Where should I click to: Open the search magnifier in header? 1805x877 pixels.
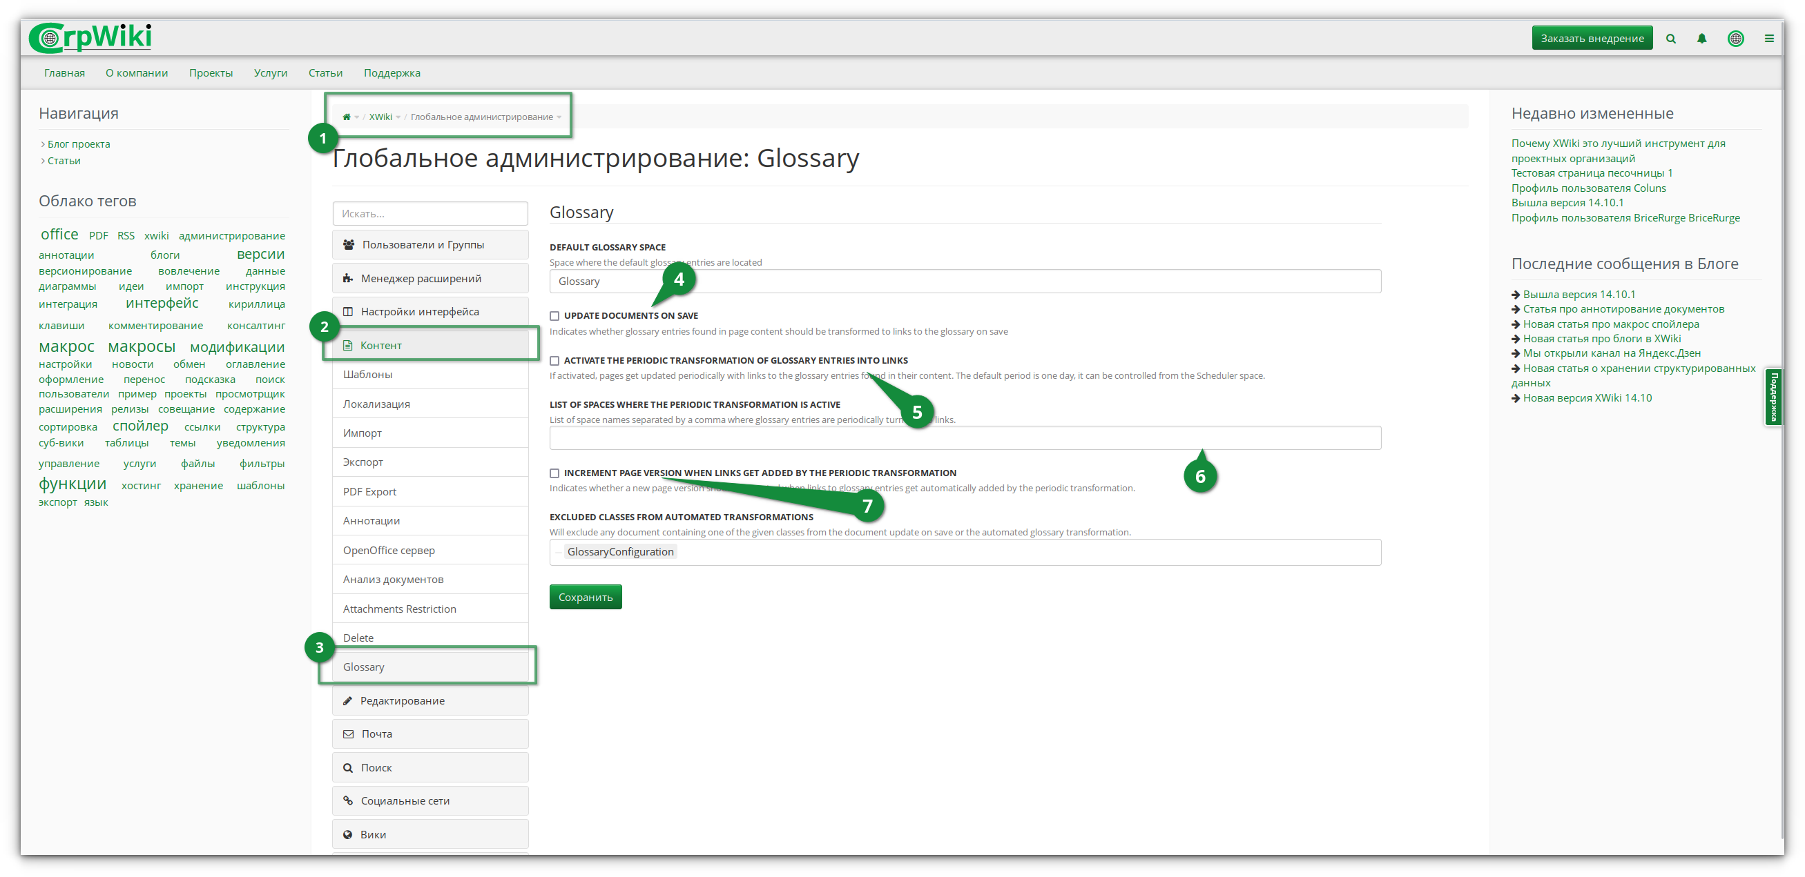coord(1670,39)
